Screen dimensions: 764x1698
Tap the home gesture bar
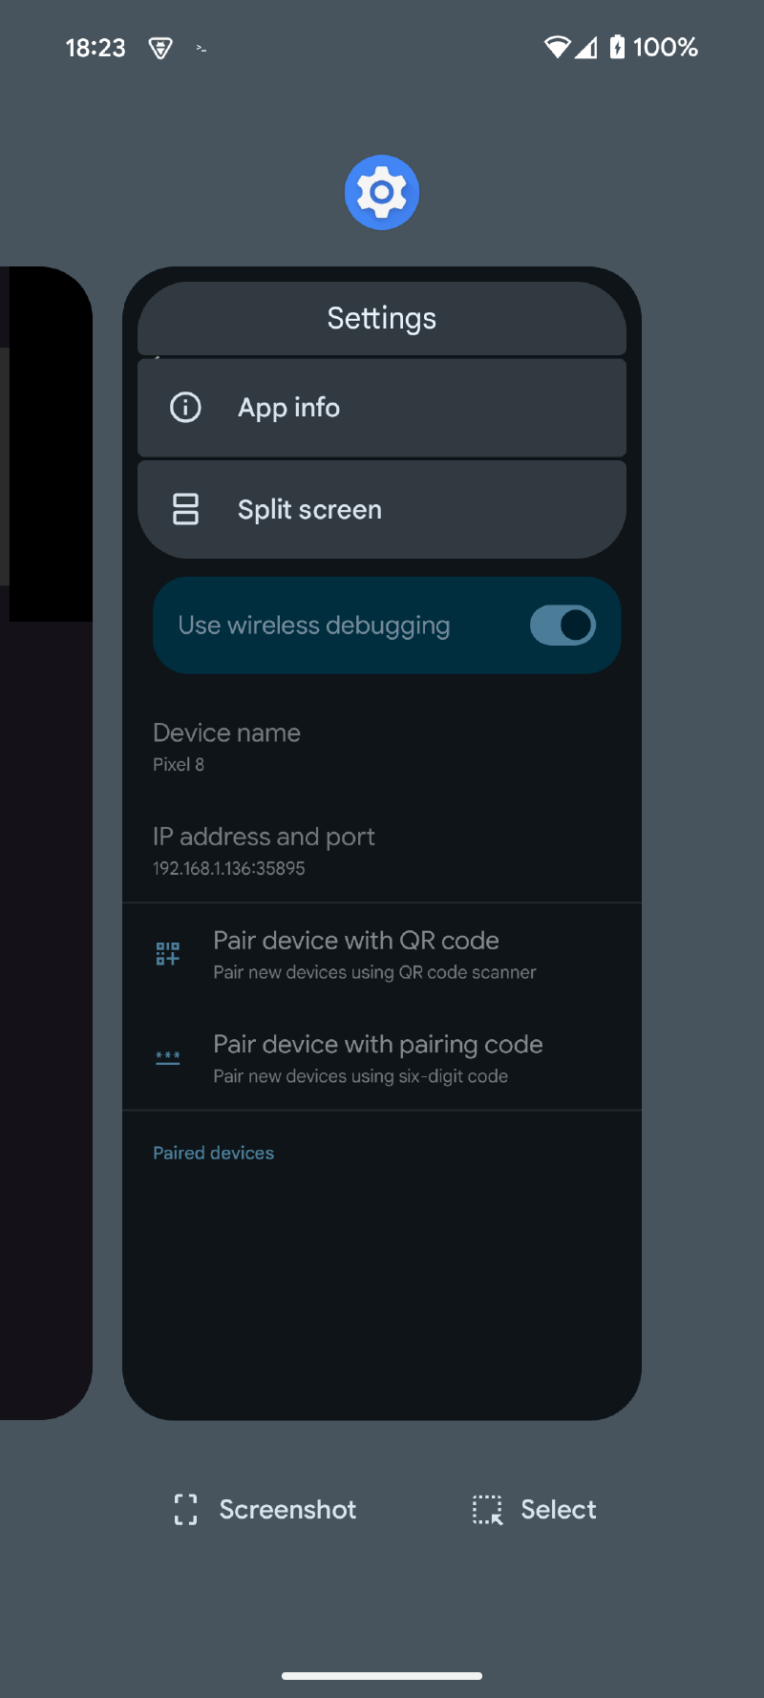coord(382,1675)
